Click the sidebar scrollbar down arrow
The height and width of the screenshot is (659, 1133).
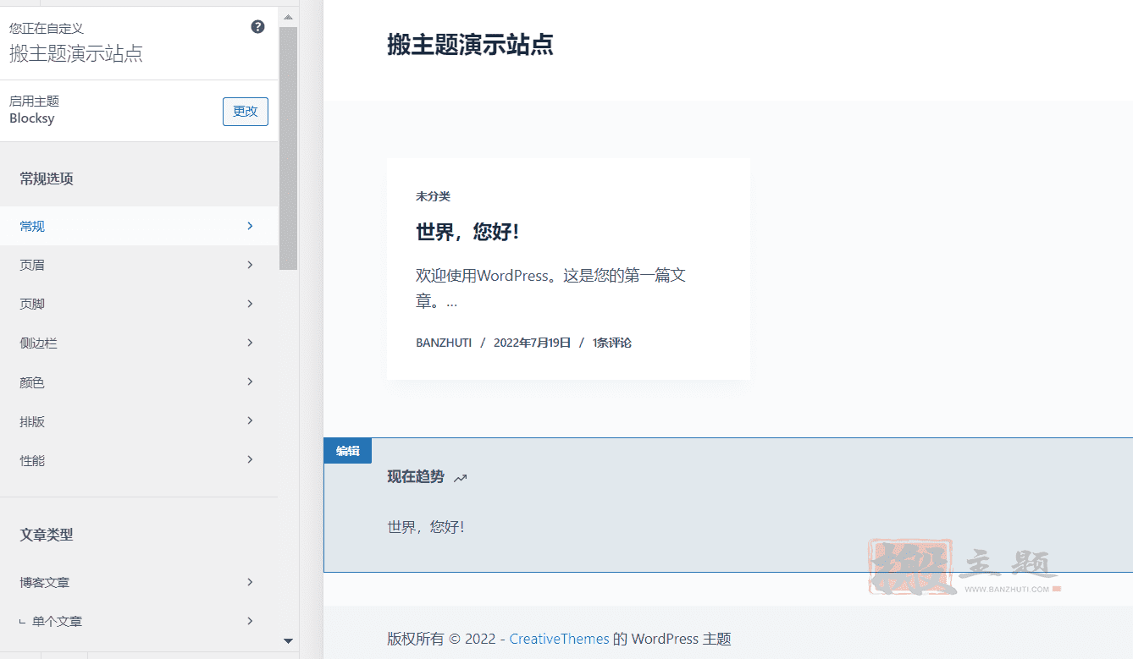[288, 641]
